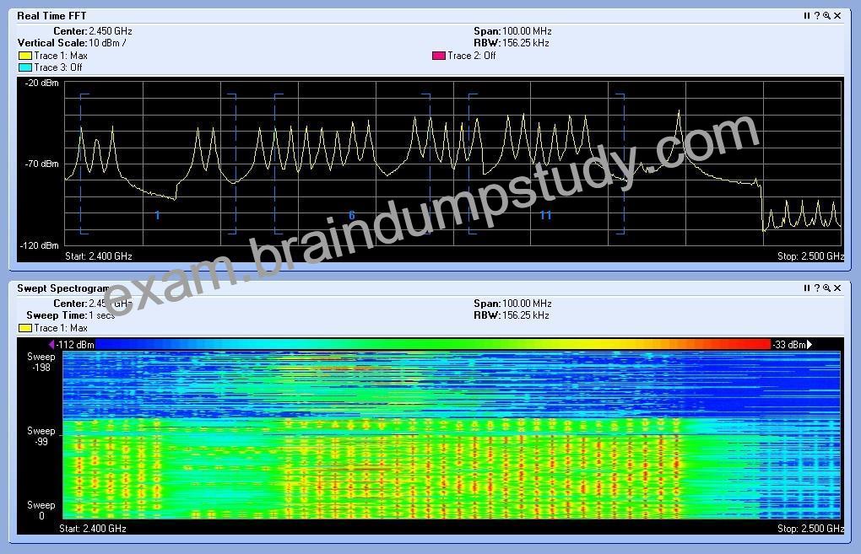Screen dimensions: 861x554
Task: Click the Trace 1 Max swatch in Swept Spectrogram
Action: point(25,328)
